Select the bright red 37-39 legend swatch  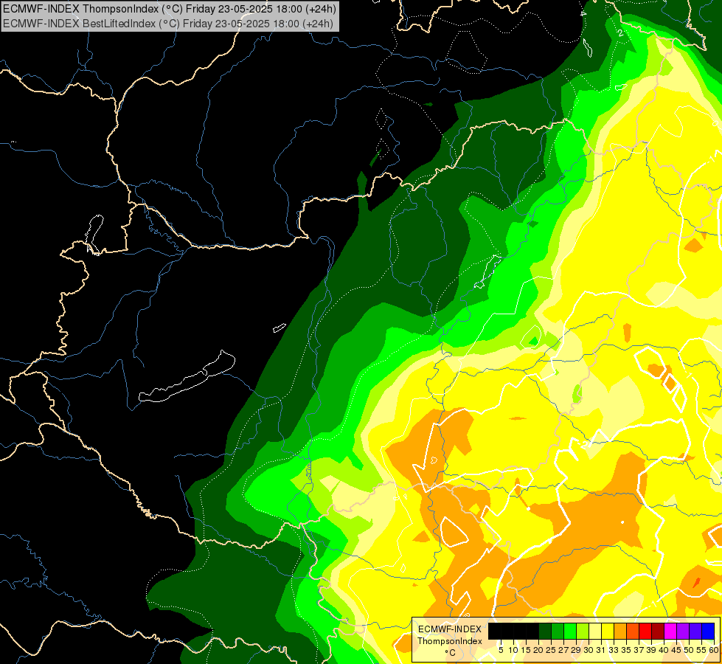[x=645, y=631]
